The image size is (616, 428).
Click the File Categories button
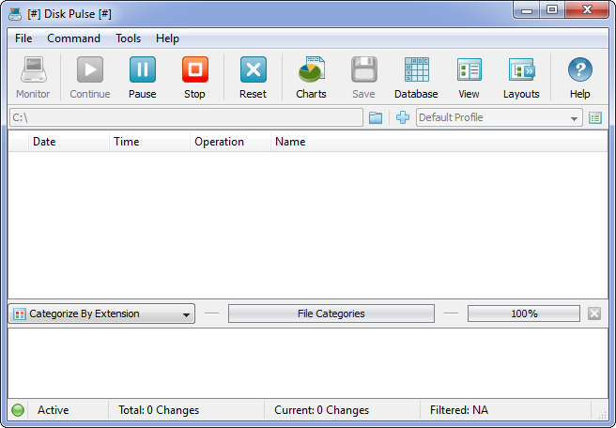click(x=331, y=313)
